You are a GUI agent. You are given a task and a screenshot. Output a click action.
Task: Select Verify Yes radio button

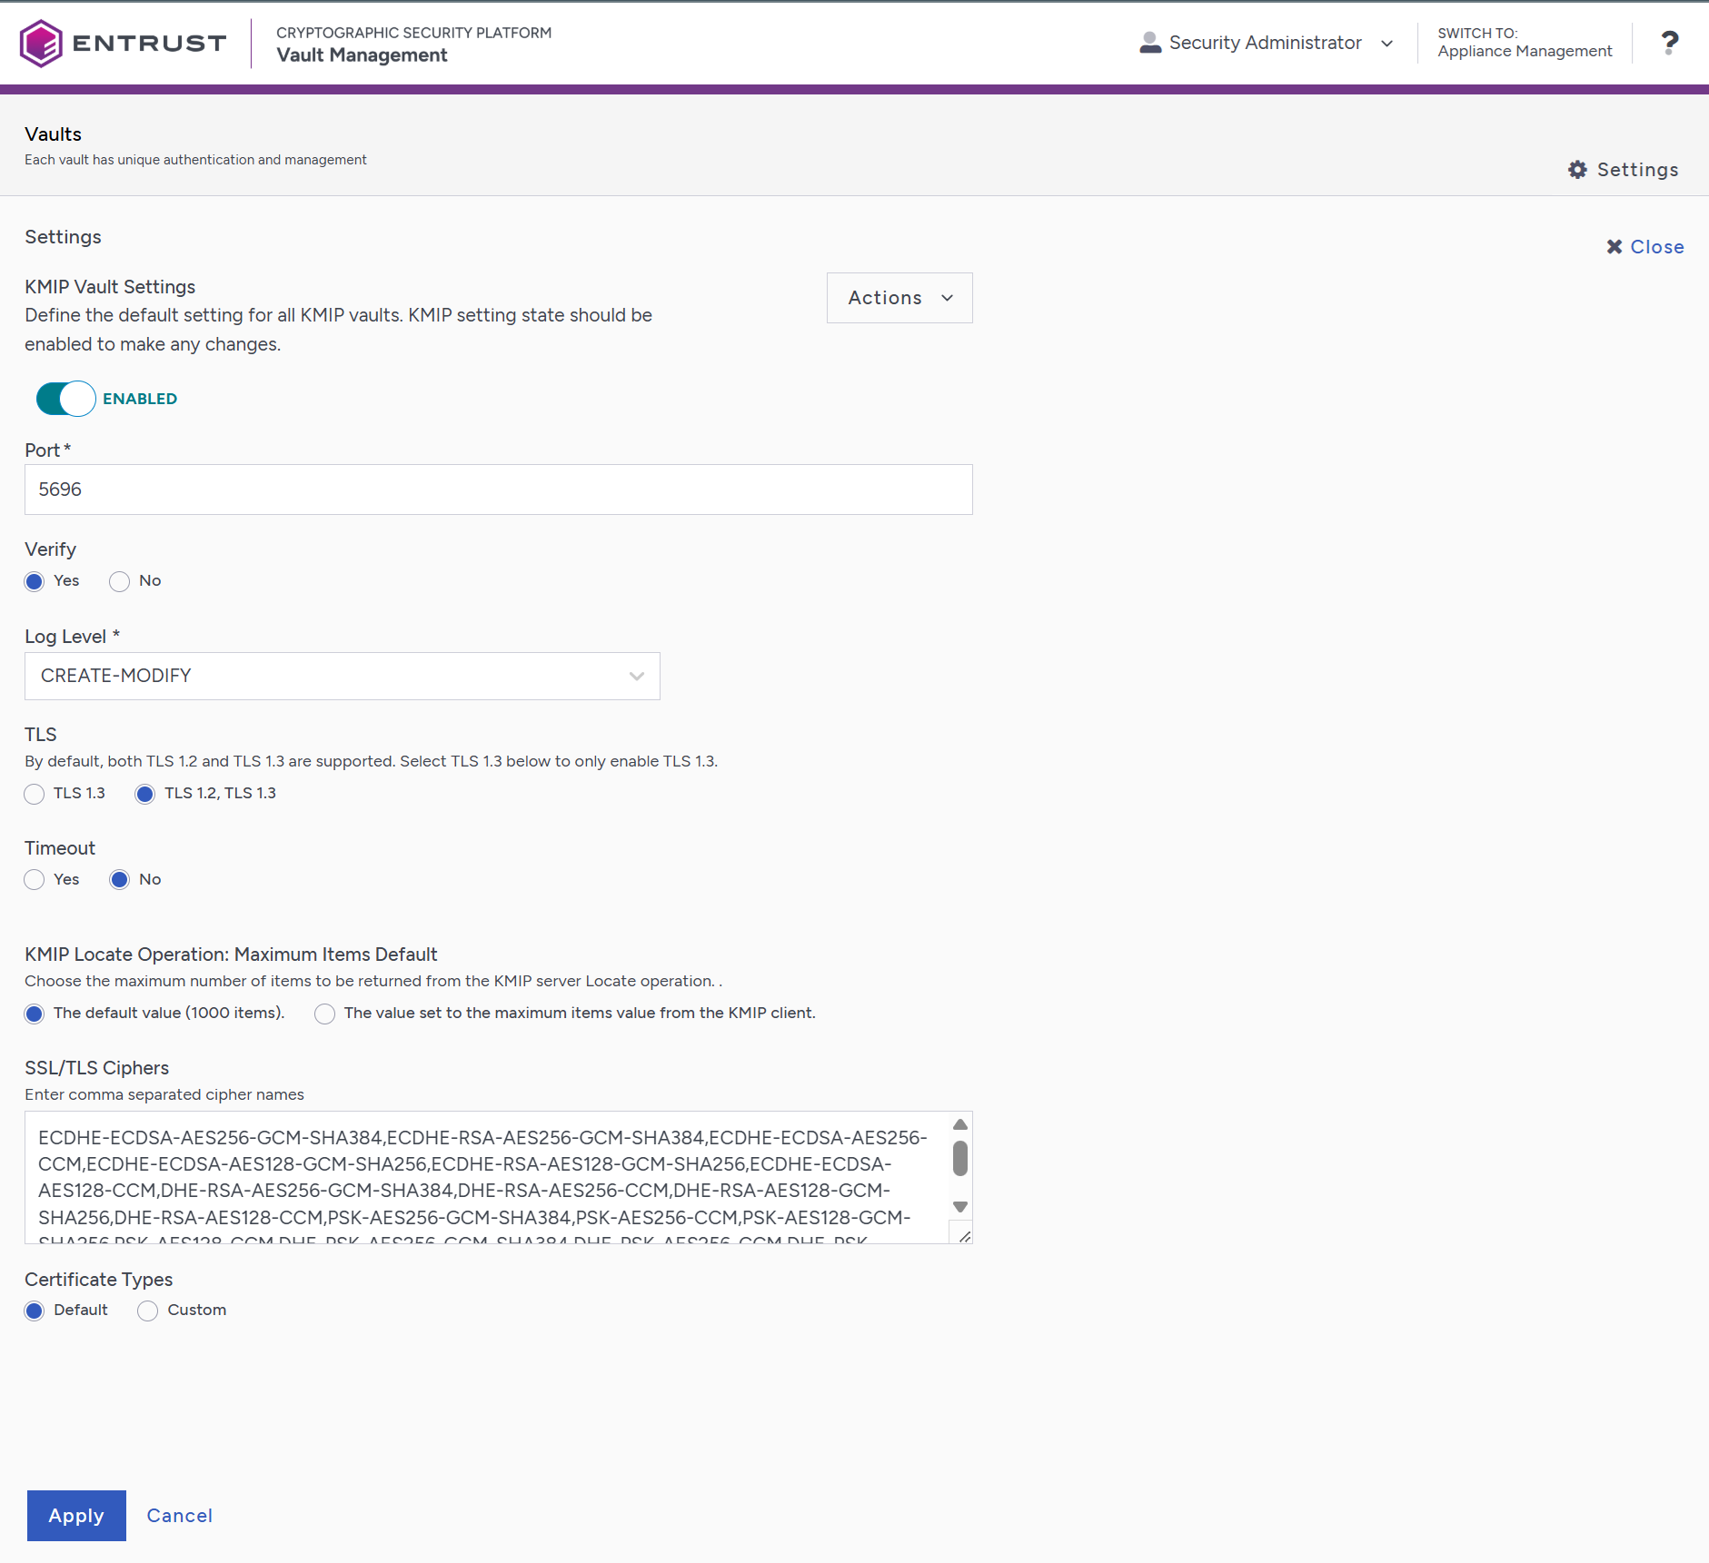point(35,581)
